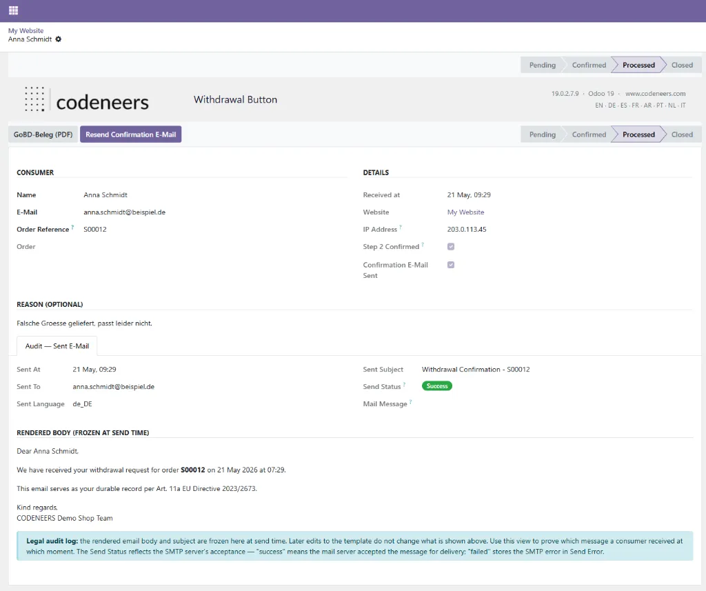The width and height of the screenshot is (706, 591).
Task: Open tooltip next to Order Reference
Action: 72,227
